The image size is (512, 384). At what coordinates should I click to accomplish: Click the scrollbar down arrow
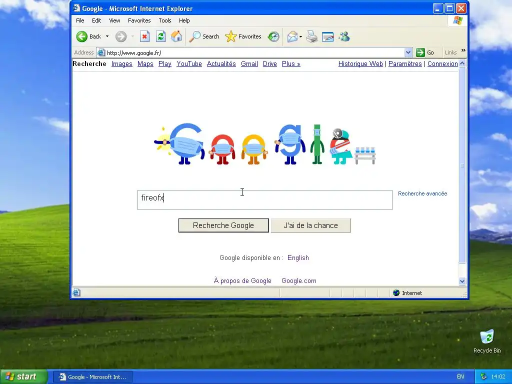point(462,281)
